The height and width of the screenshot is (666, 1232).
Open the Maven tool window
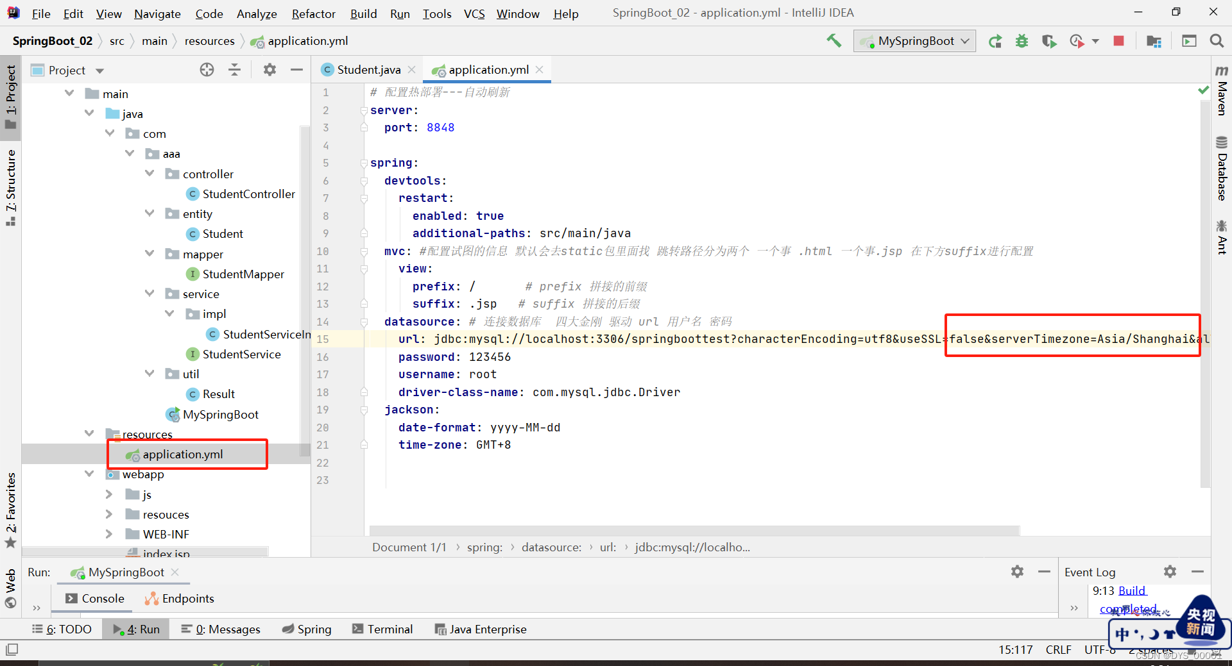coord(1222,90)
